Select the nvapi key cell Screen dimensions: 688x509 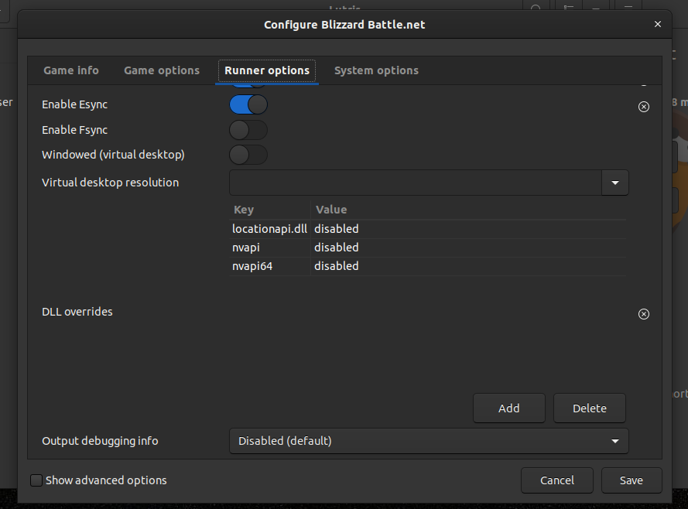tap(270, 248)
